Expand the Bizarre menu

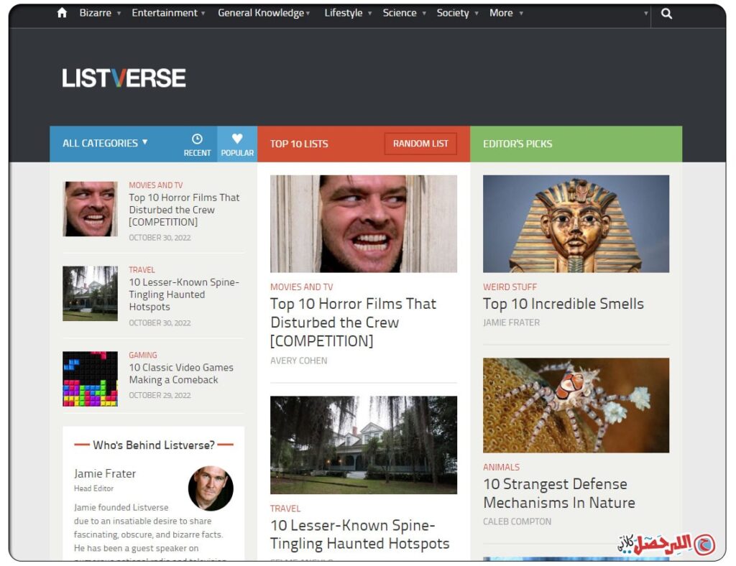(100, 13)
